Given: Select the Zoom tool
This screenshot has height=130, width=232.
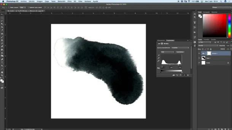Looking at the screenshot, I should point(2,75).
